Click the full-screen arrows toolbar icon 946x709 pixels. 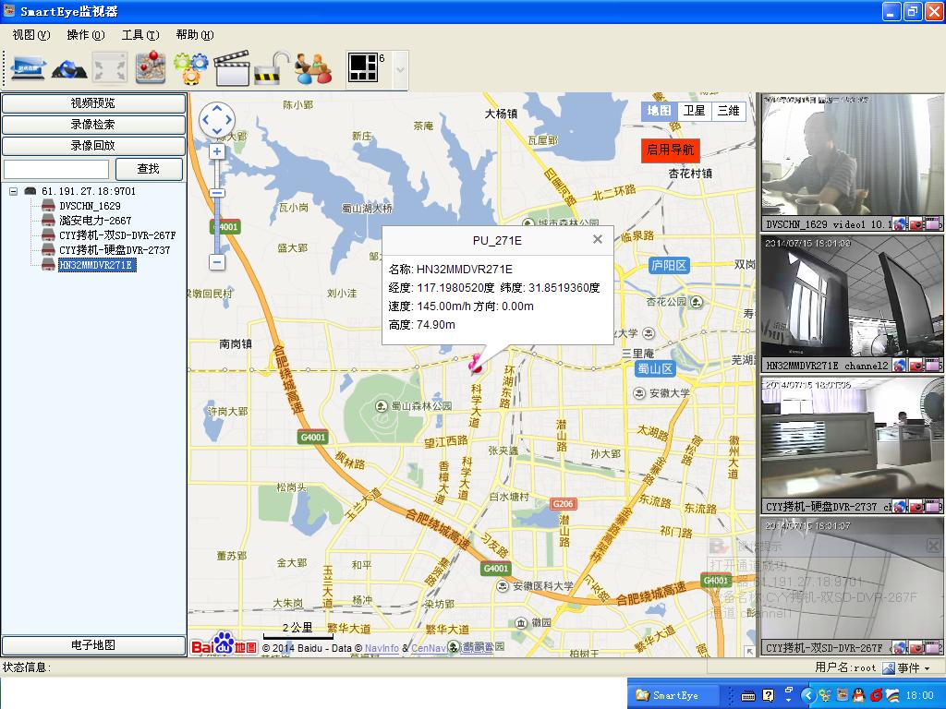(110, 67)
